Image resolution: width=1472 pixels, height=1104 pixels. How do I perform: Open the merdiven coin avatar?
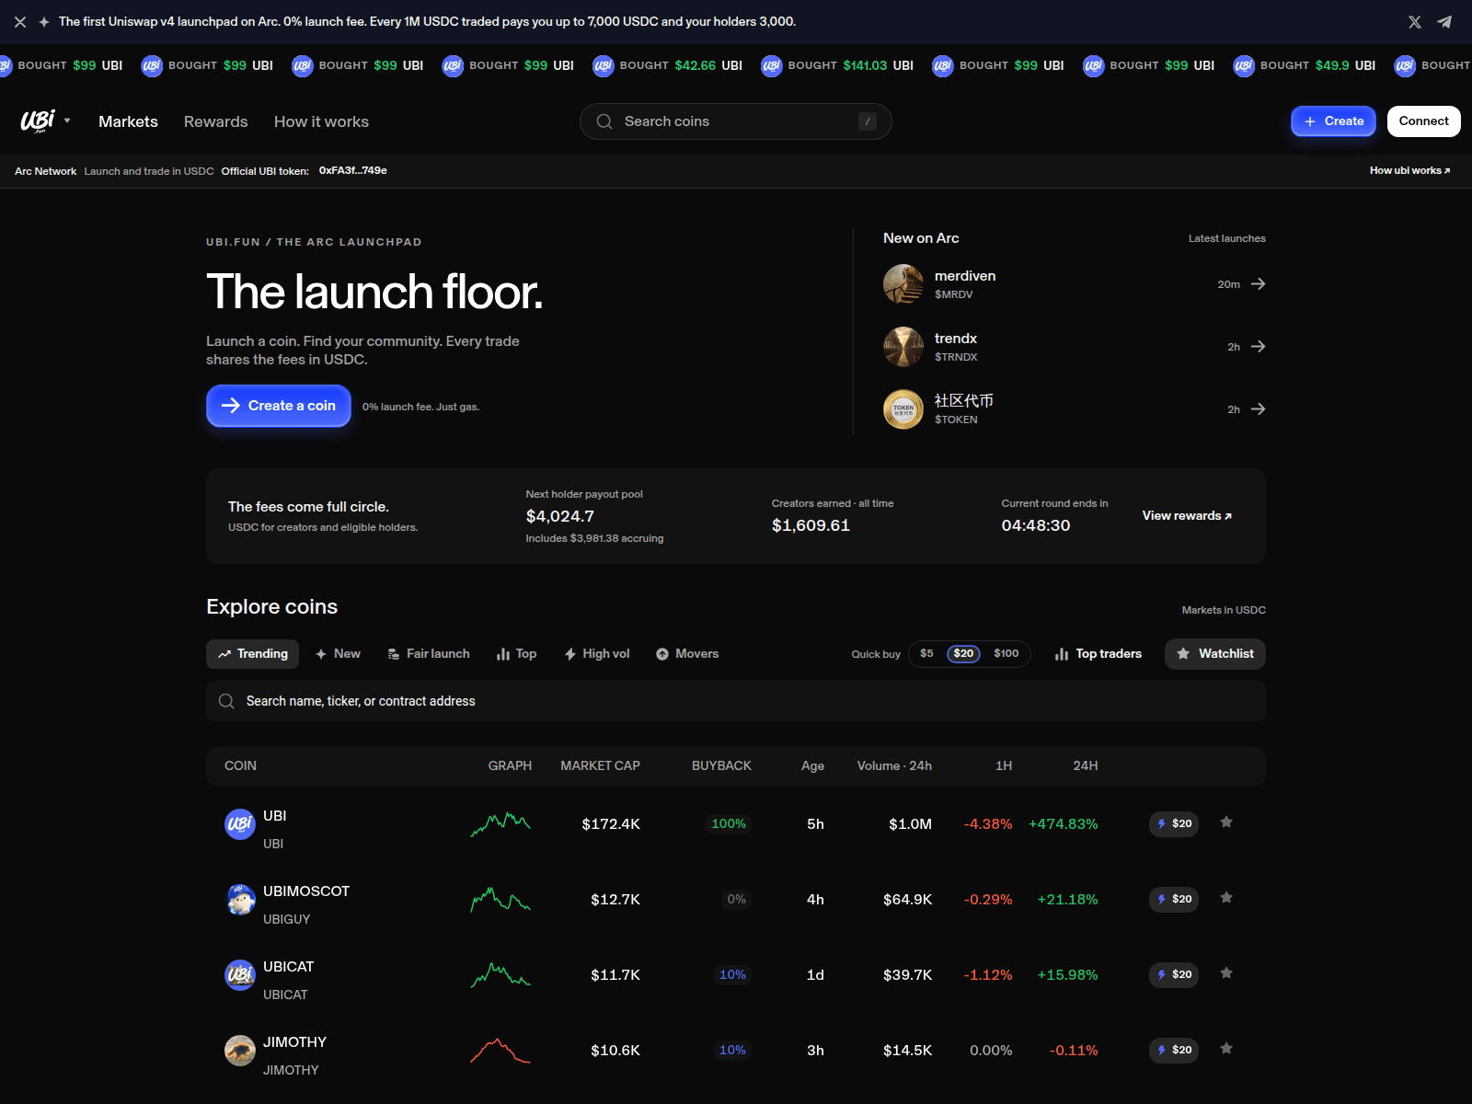[903, 284]
